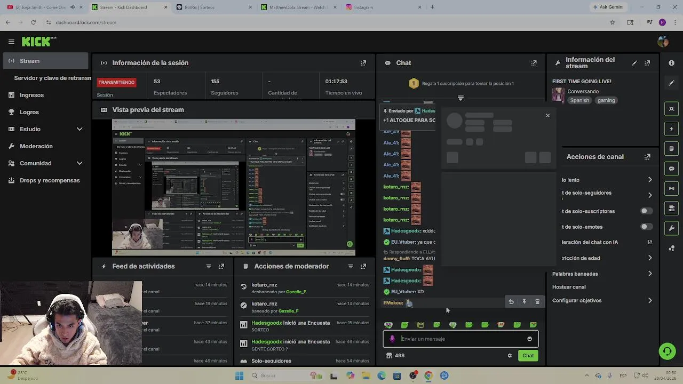Switch to the Instagram browser tab
The image size is (683, 384).
pyautogui.click(x=382, y=7)
